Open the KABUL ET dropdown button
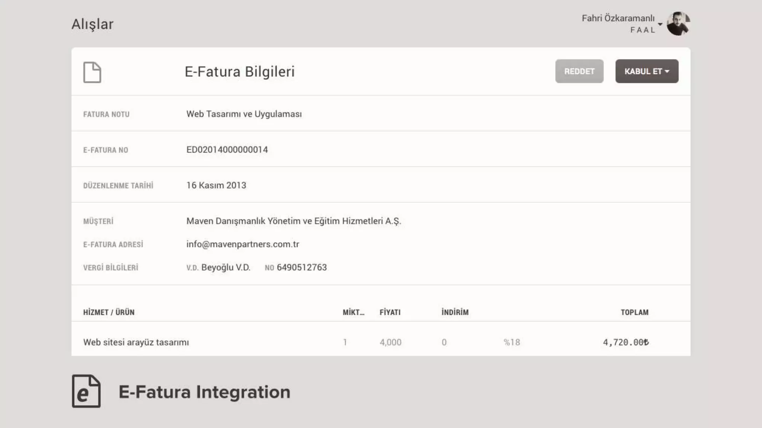Screen dimensions: 762x428 click(x=647, y=71)
